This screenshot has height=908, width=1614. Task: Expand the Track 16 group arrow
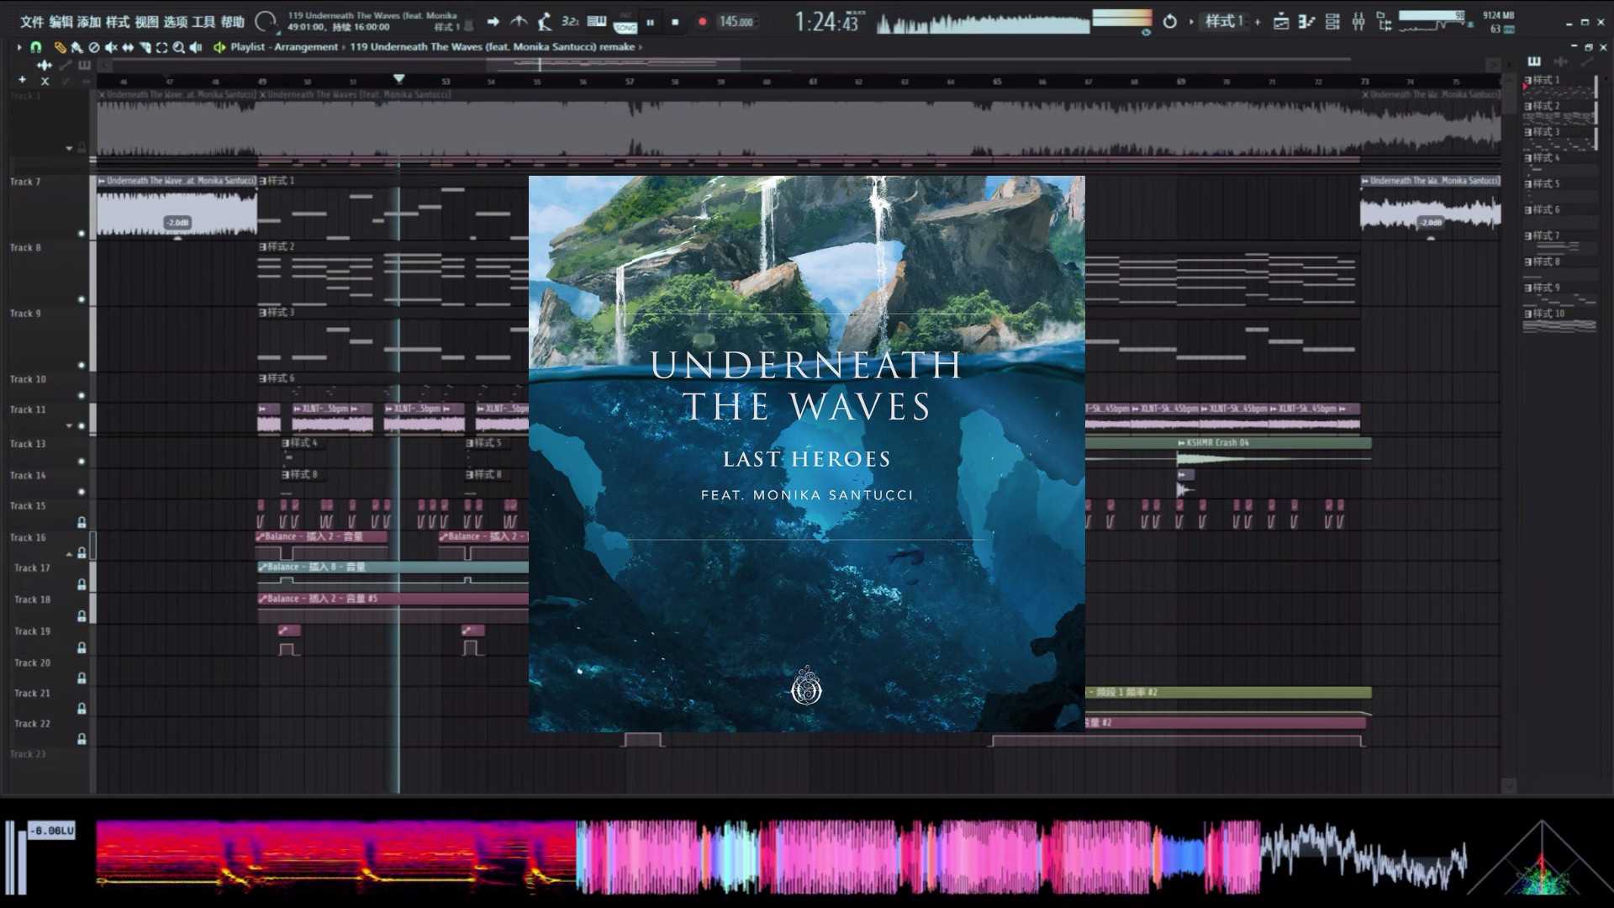pyautogui.click(x=69, y=553)
